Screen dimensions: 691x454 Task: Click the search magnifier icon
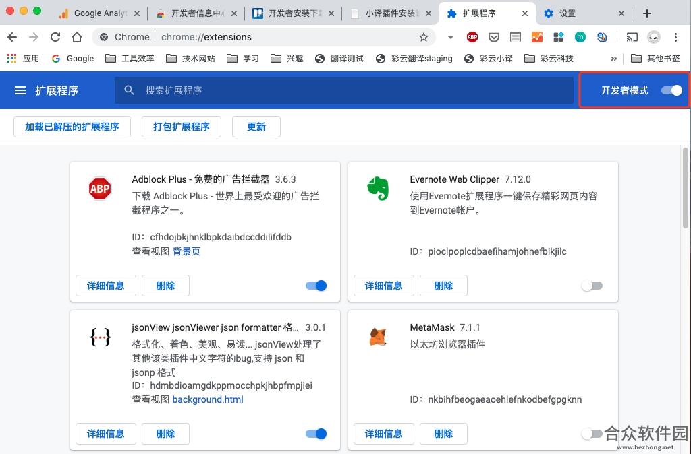[x=129, y=90]
